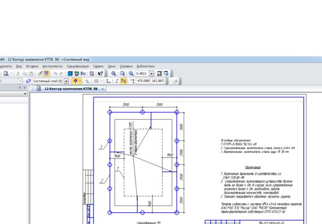
Task: Open the variables f(x) tool
Action: point(83,73)
